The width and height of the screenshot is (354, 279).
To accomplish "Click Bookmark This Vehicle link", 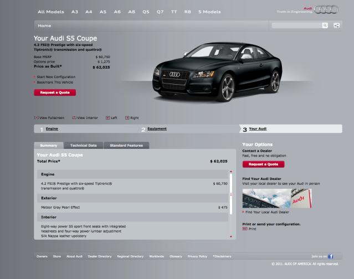I will click(55, 82).
